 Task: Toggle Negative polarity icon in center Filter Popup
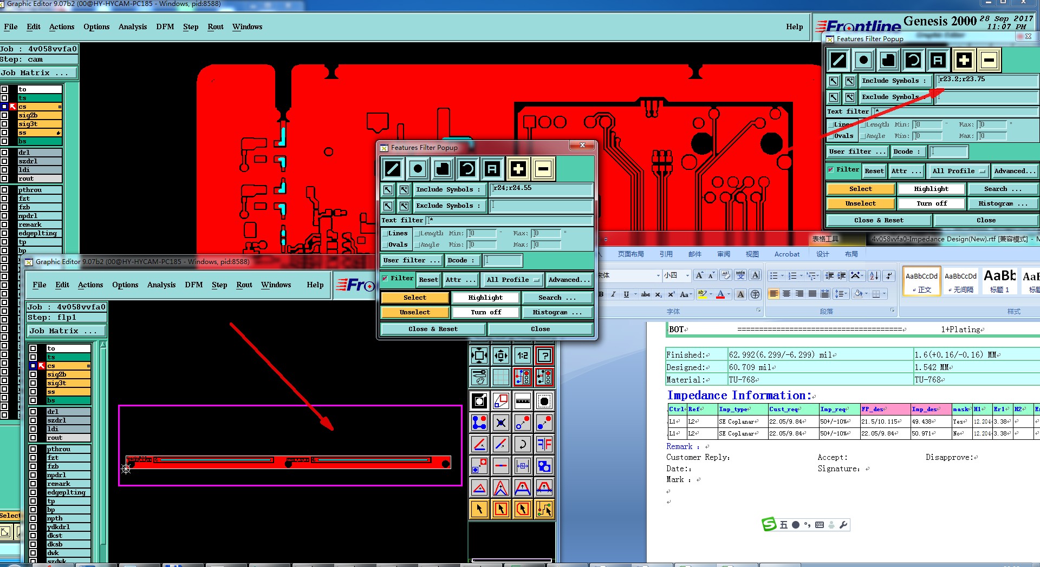pos(543,169)
